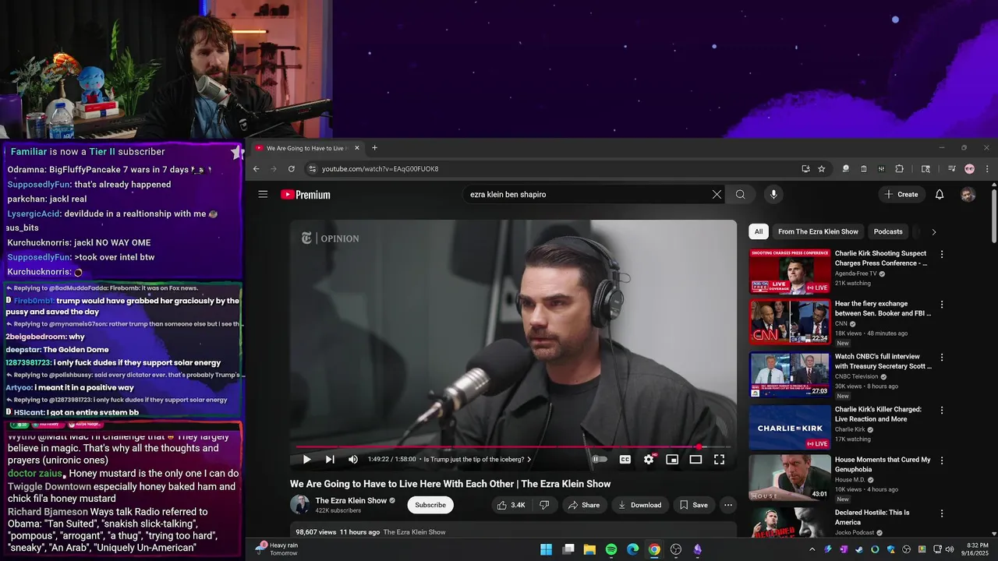Dislike the video
The height and width of the screenshot is (561, 998).
545,505
